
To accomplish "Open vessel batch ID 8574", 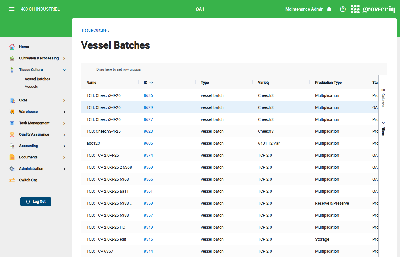I will (148, 155).
